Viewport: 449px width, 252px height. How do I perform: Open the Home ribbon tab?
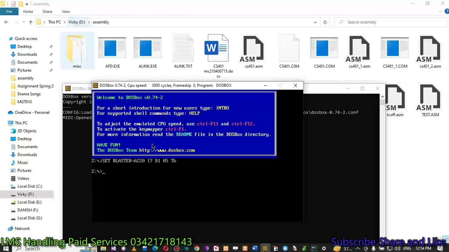28,12
